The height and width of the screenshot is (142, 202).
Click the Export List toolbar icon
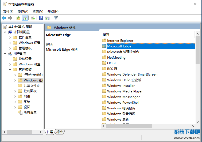[x=33, y=18]
